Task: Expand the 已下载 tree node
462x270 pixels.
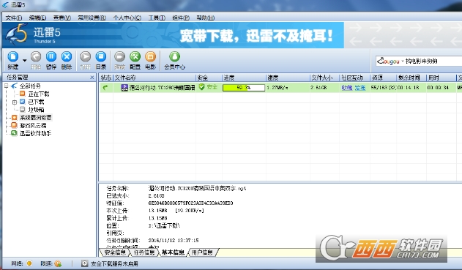Action: click(14, 102)
